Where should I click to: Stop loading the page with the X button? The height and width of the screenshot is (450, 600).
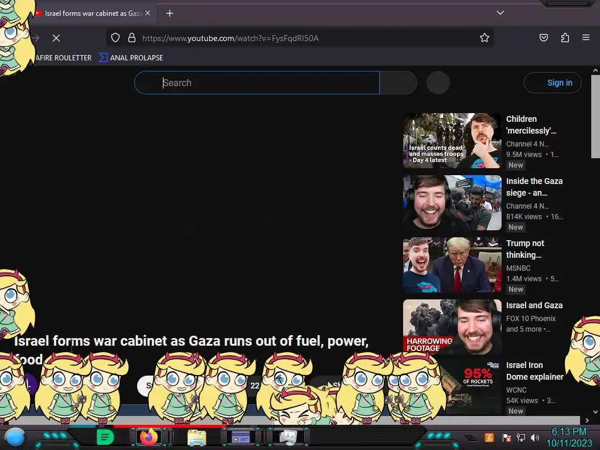click(56, 38)
